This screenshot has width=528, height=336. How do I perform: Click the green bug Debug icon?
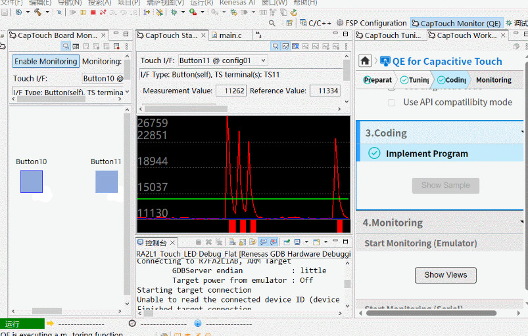coord(174,12)
